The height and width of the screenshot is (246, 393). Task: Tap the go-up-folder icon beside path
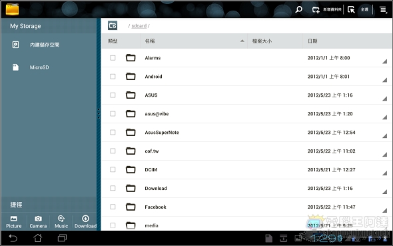pos(113,25)
